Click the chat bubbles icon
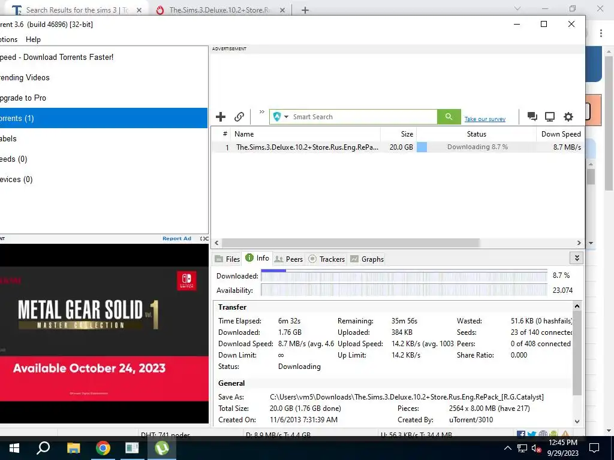 [532, 117]
